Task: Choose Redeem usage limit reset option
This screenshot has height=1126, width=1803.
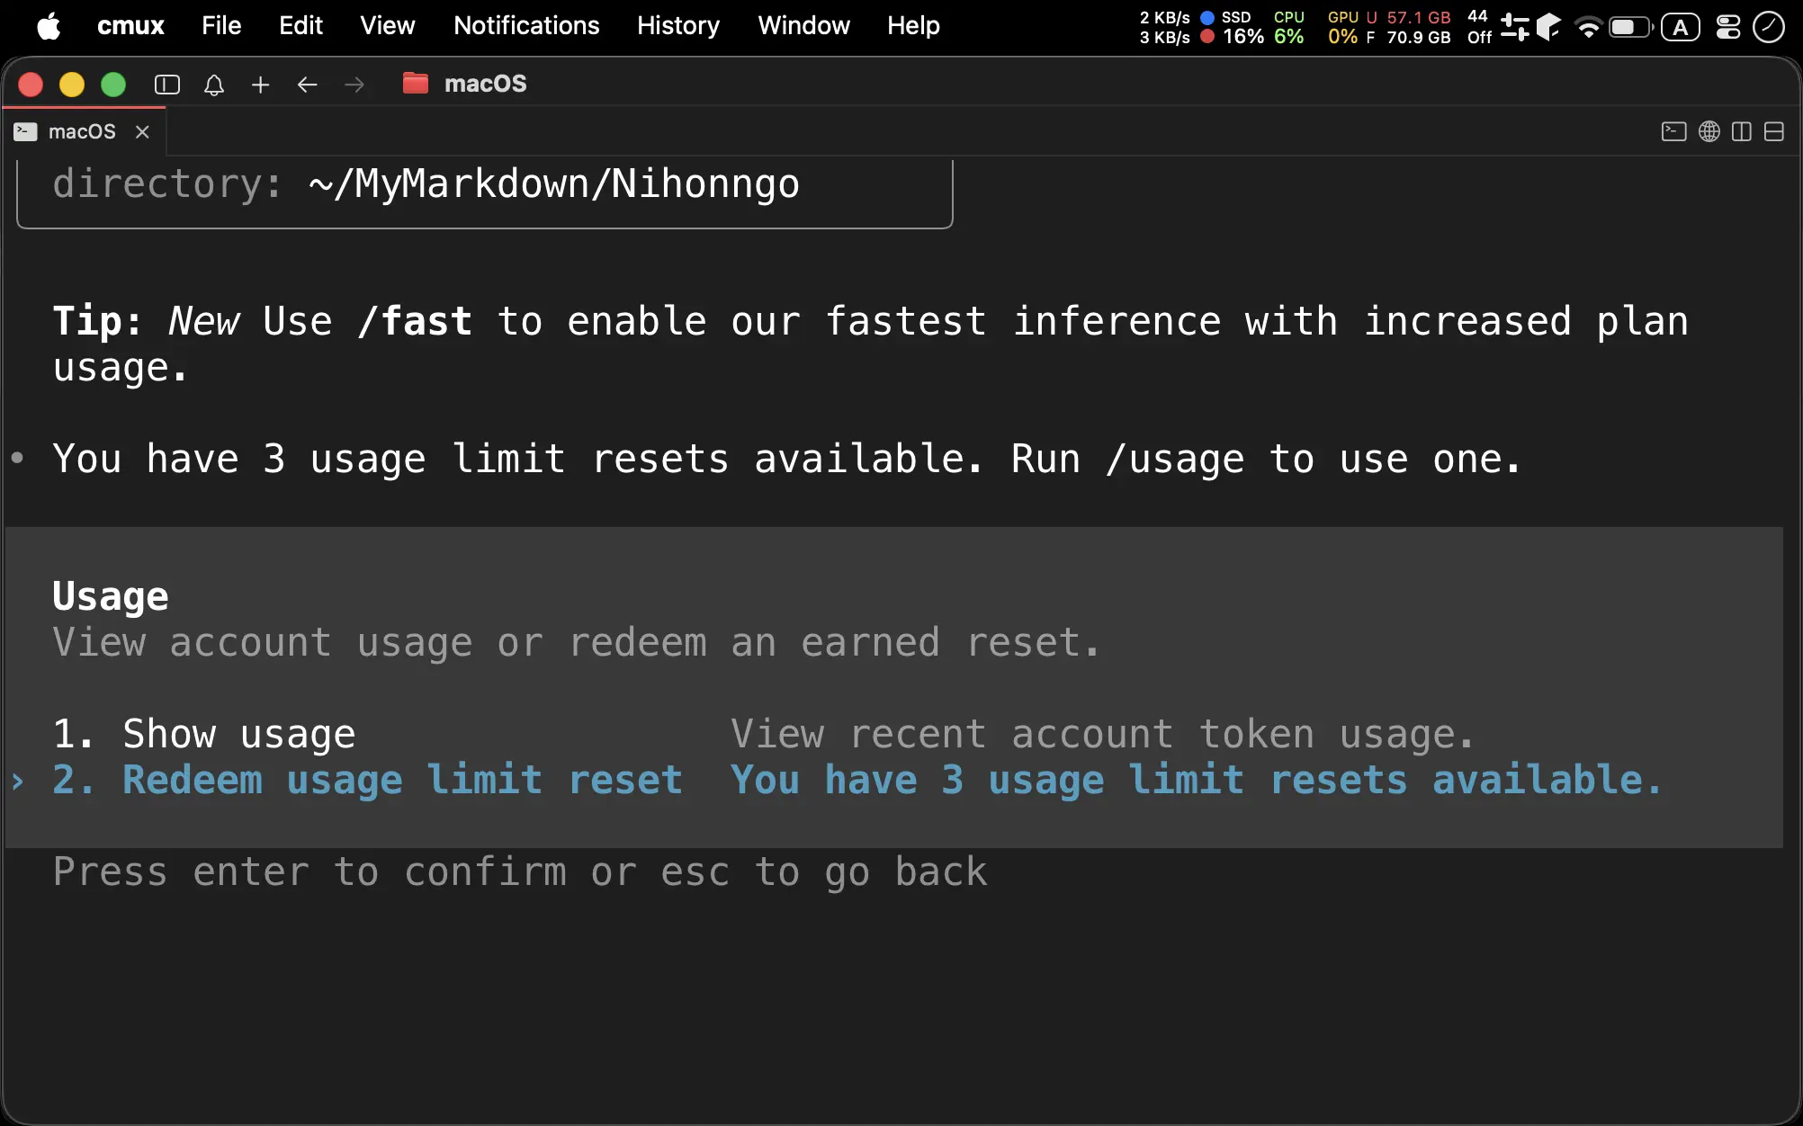Action: 367,780
